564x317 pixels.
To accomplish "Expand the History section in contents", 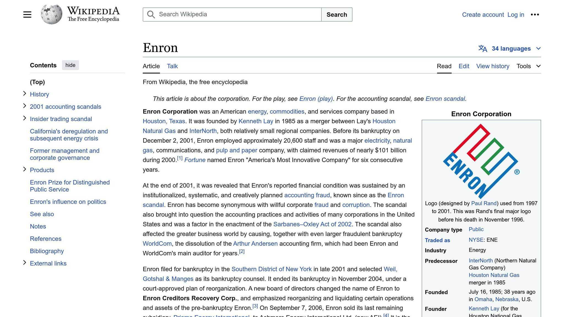I will pos(25,94).
